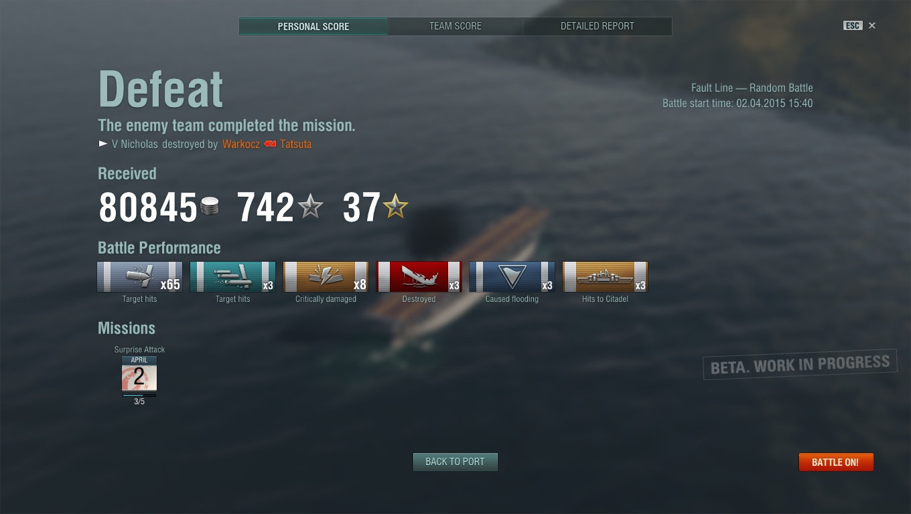Click the silver credits coin icon
The image size is (911, 514).
coord(210,206)
